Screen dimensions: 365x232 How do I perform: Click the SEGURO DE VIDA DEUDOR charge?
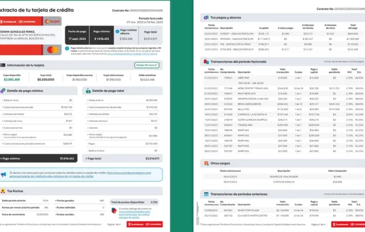284,177
